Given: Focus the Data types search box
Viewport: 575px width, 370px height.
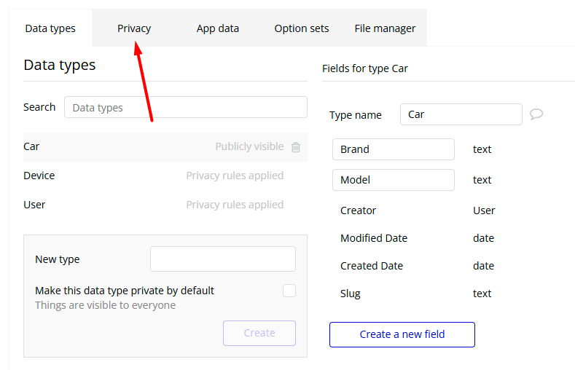Looking at the screenshot, I should coord(186,107).
